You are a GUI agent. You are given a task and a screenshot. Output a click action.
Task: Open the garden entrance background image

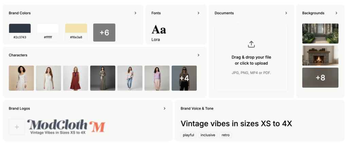320,34
